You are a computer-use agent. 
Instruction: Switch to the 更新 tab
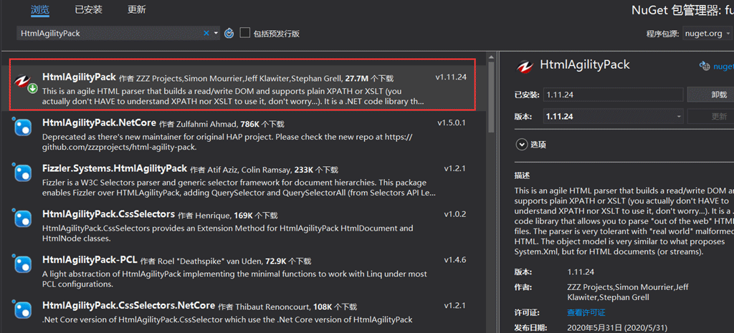click(x=136, y=10)
